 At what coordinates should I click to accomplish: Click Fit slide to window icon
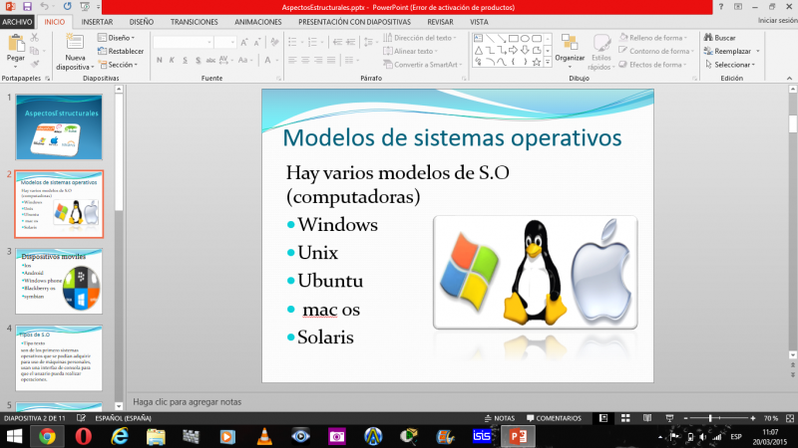coord(790,418)
